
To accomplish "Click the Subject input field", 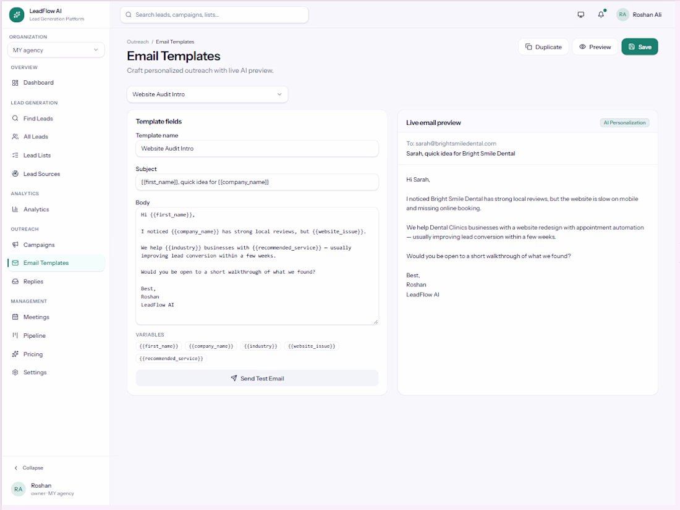I will tap(257, 182).
